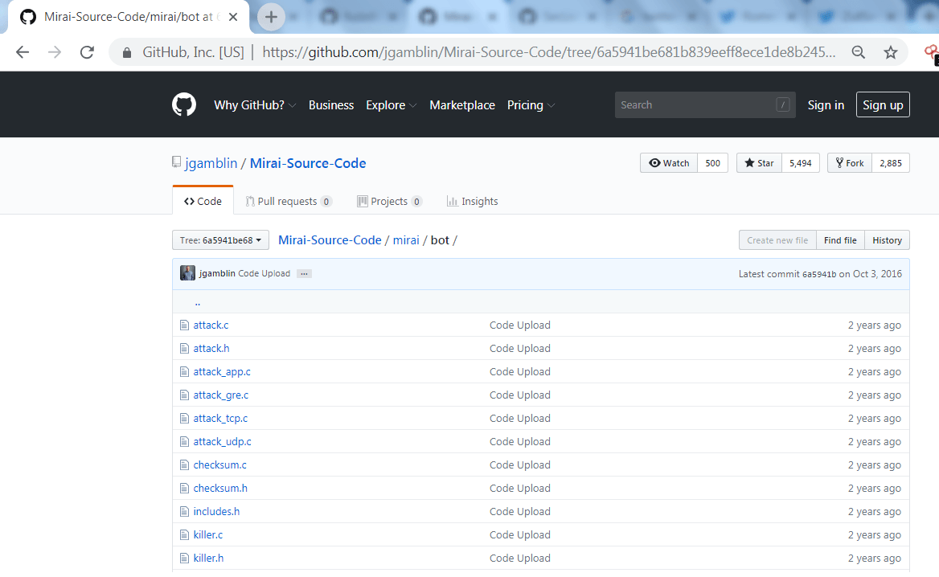
Task: Click the file icon beside attack_gre.c
Action: point(184,395)
